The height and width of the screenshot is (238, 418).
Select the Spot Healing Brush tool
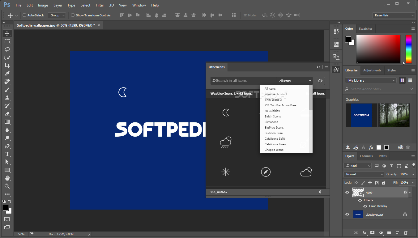click(x=7, y=82)
